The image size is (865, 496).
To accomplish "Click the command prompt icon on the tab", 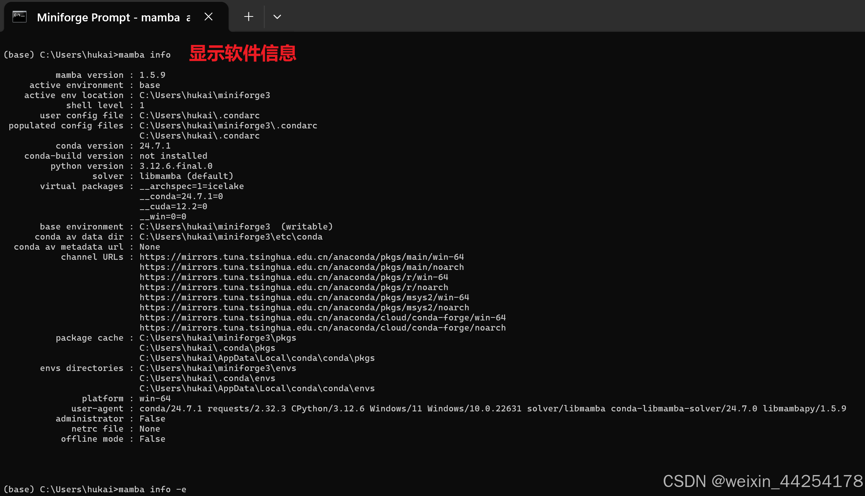I will 19,16.
